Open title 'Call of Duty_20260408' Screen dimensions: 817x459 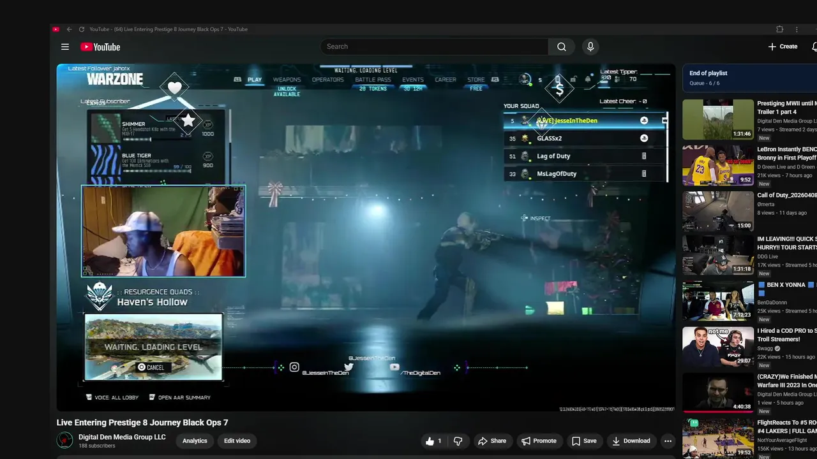787,195
